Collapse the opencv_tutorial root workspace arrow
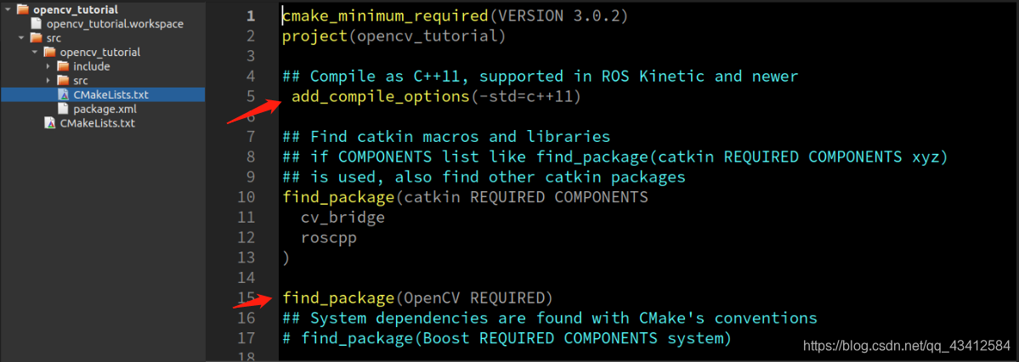Viewport: 1019px width, 362px height. pos(7,9)
